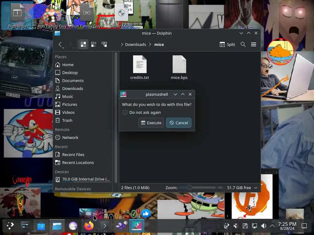Expand taskbar chevron next to Firefox
Image resolution: width=314 pixels, height=235 pixels.
[x=105, y=226]
